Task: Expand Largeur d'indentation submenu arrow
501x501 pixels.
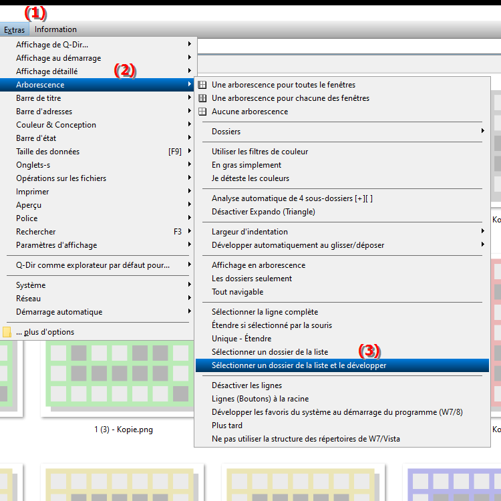Action: 483,231
